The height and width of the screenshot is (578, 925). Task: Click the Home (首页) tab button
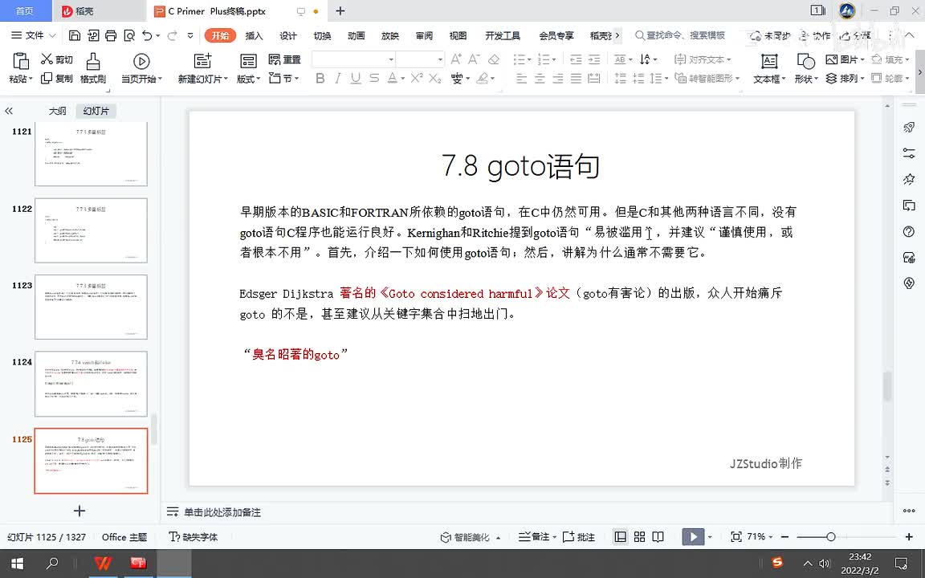(x=24, y=11)
